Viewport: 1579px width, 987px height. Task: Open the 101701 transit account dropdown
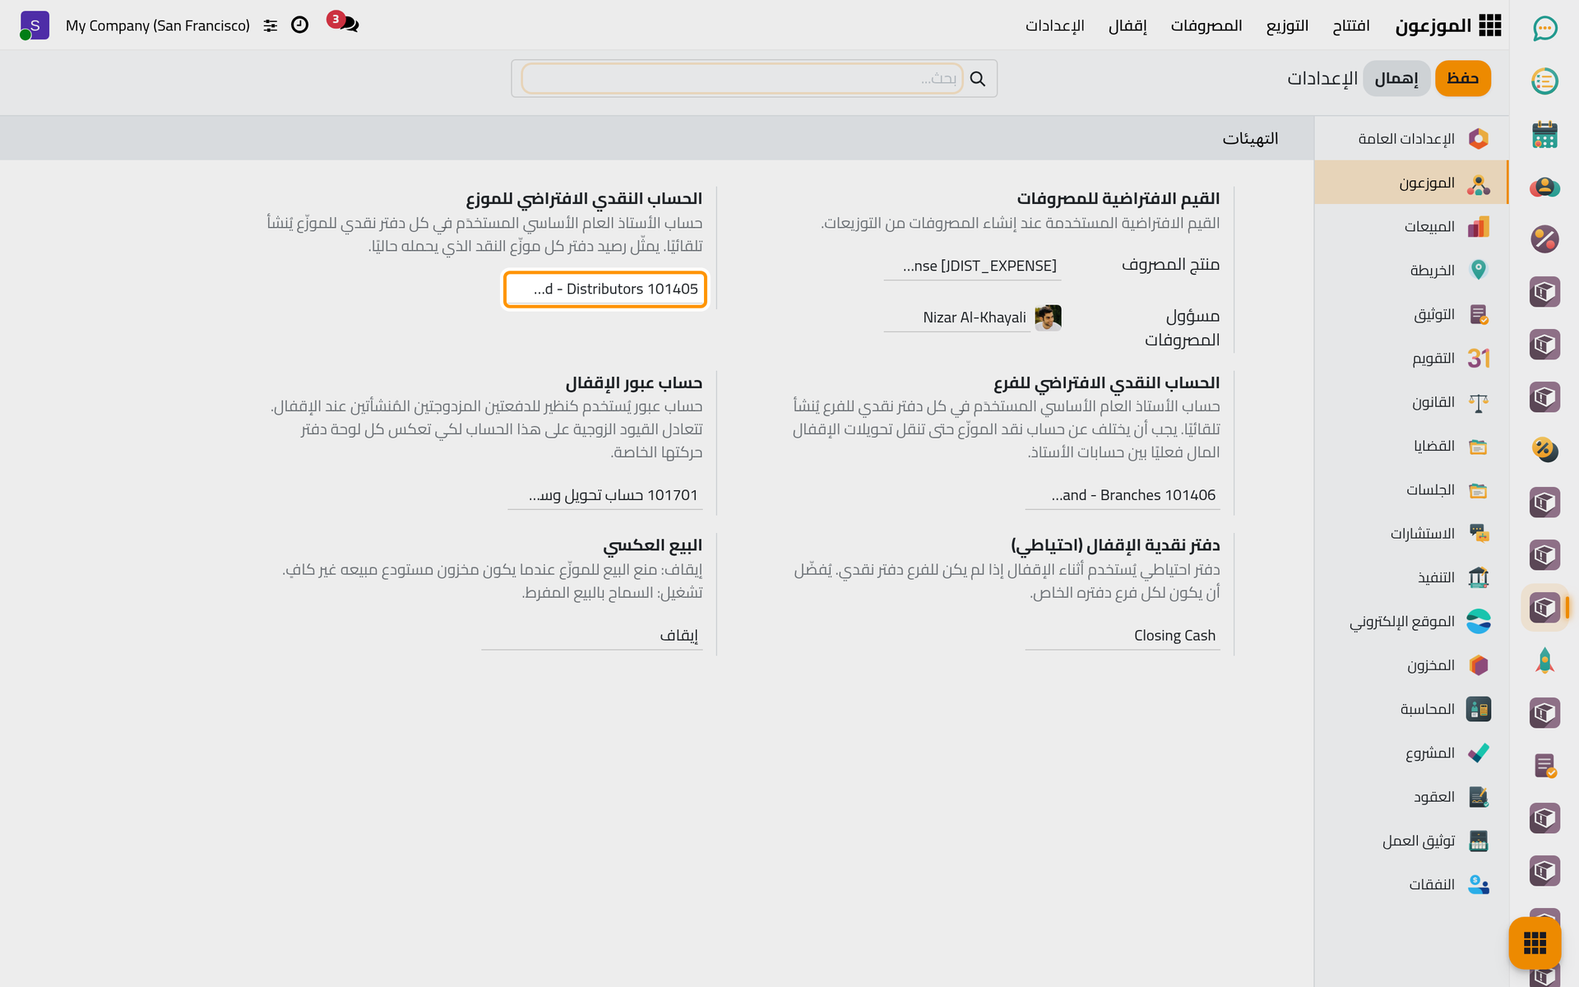tap(605, 495)
